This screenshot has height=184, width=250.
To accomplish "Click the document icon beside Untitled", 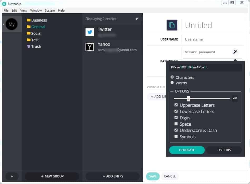I will (172, 25).
